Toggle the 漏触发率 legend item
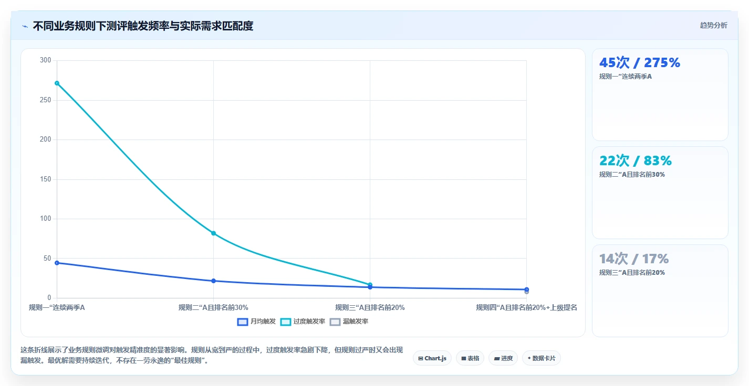The height and width of the screenshot is (386, 749). [349, 321]
